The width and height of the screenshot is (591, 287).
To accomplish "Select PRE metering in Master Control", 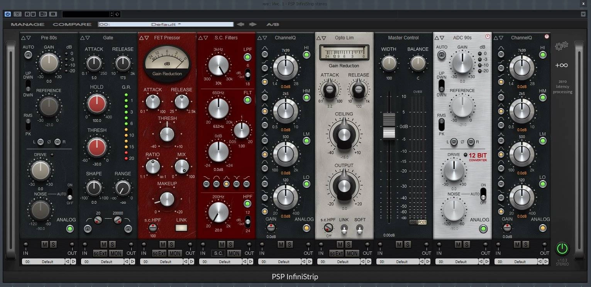I will click(413, 223).
